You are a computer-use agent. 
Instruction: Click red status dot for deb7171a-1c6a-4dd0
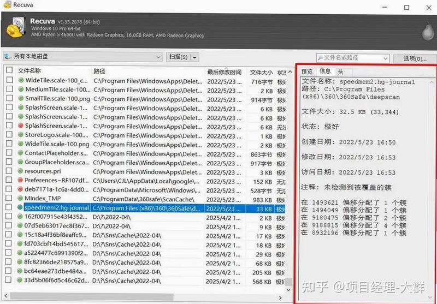20,189
